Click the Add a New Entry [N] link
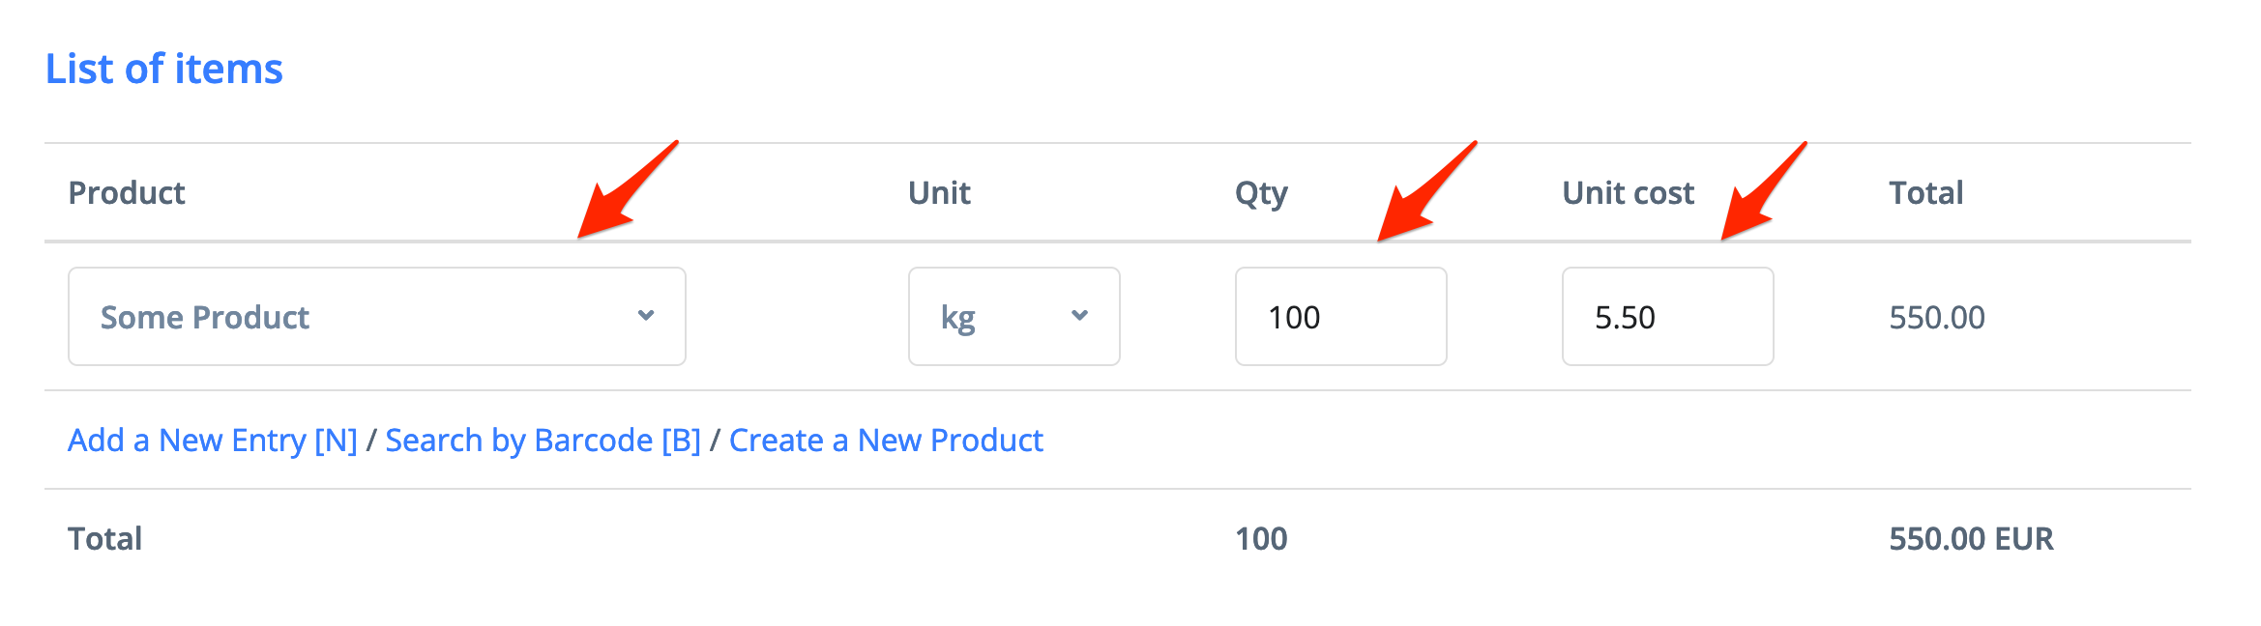The width and height of the screenshot is (2261, 626). tap(213, 441)
